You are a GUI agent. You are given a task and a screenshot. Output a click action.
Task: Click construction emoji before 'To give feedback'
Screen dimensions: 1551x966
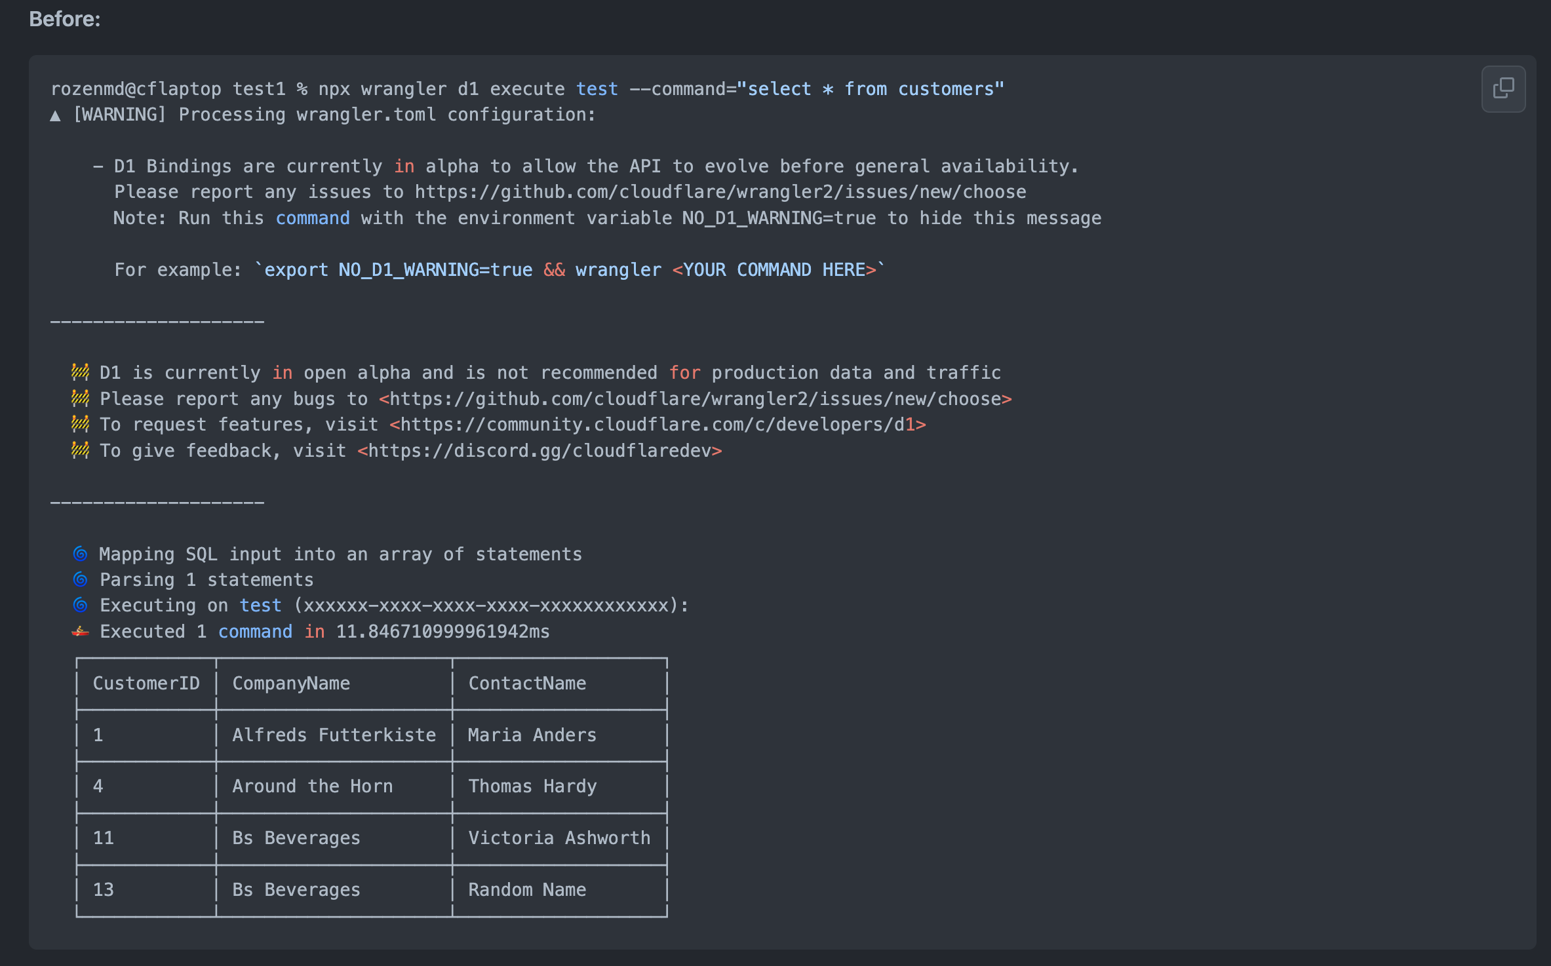click(80, 450)
